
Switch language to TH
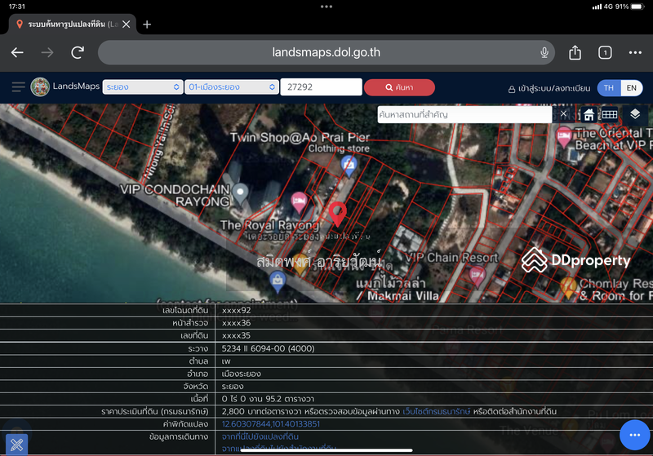[x=609, y=88]
